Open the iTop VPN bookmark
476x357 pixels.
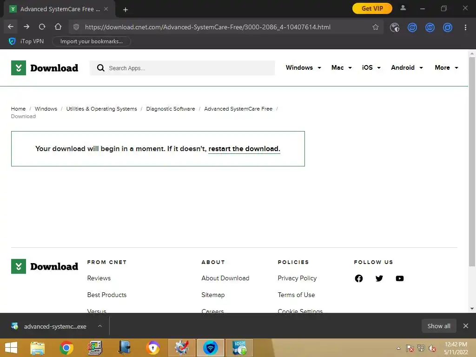[x=26, y=41]
